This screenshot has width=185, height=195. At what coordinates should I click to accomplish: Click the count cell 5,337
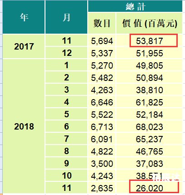click(102, 53)
